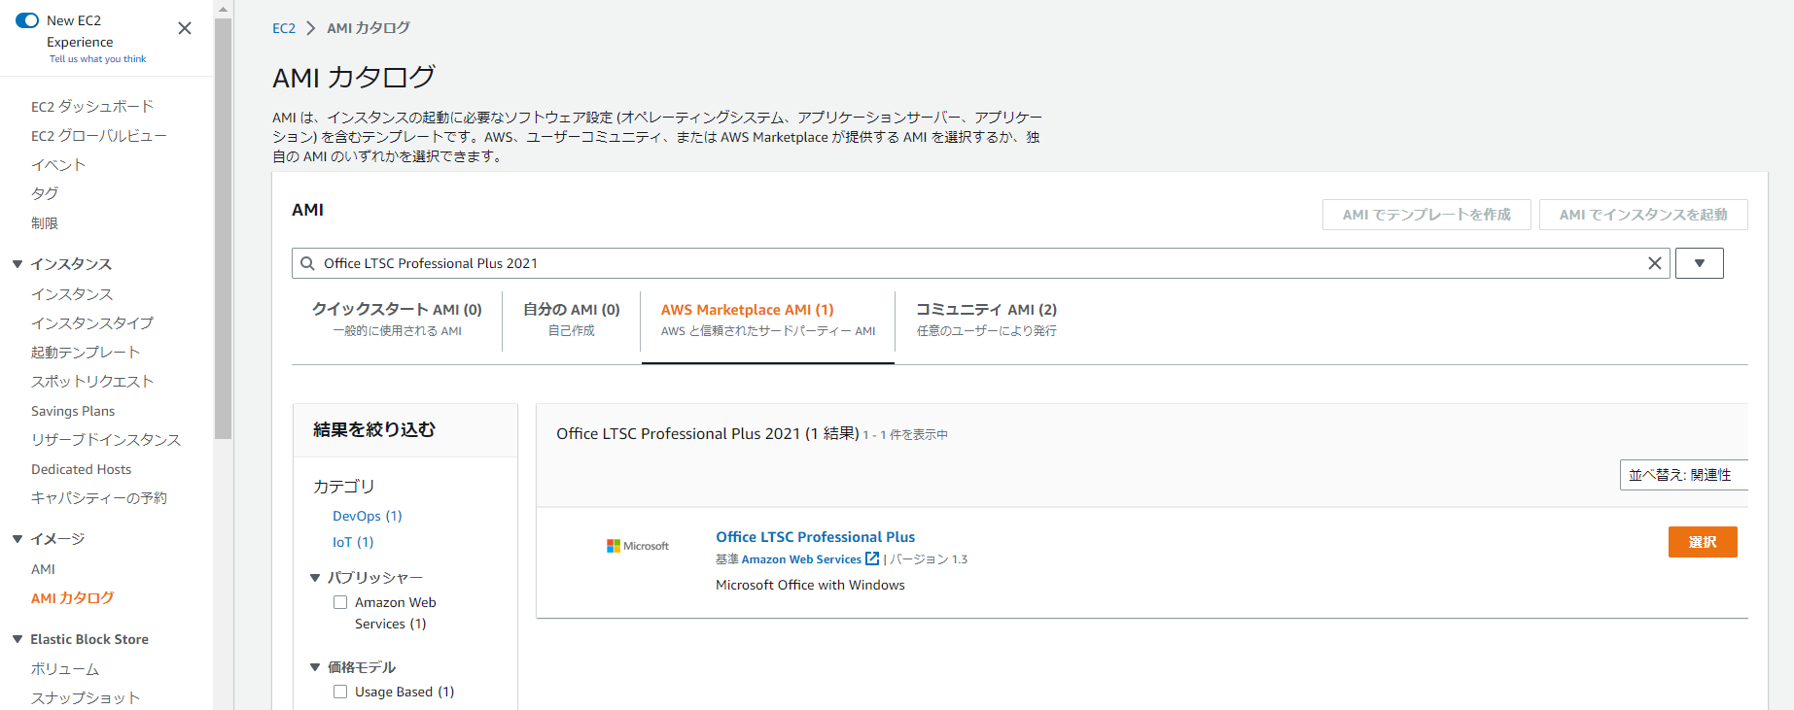Viewport: 1794px width, 710px height.
Task: Click the sidebar scrollbar up arrow
Action: [x=224, y=9]
